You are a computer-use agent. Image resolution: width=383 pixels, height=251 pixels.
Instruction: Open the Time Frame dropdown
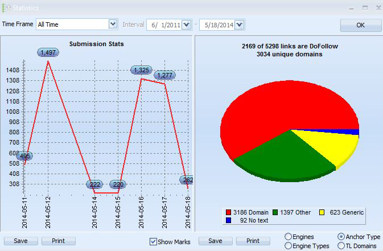click(x=113, y=24)
